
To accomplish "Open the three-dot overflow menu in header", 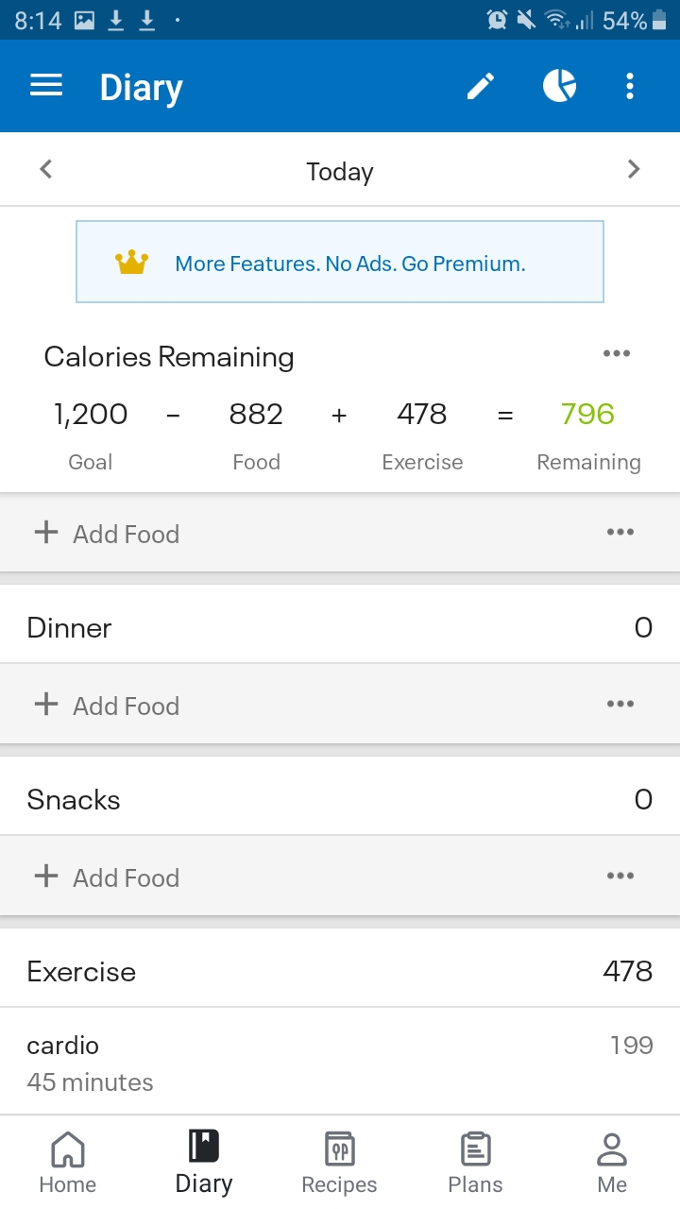I will pyautogui.click(x=630, y=87).
